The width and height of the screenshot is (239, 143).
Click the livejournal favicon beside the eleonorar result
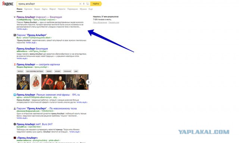15,108
